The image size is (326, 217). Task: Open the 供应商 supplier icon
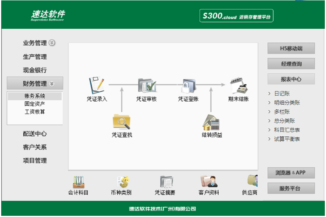coord(253,180)
